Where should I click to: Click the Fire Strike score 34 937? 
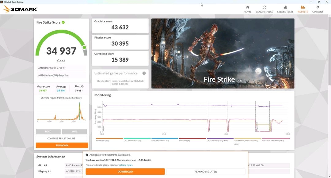[x=61, y=51]
